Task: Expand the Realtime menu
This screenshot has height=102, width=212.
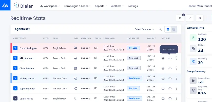Action: coord(117,6)
